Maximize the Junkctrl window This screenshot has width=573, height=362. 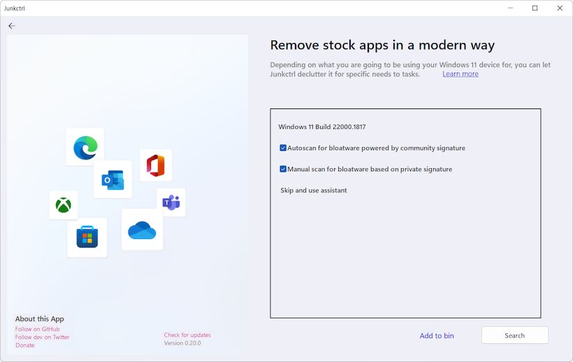pyautogui.click(x=535, y=8)
